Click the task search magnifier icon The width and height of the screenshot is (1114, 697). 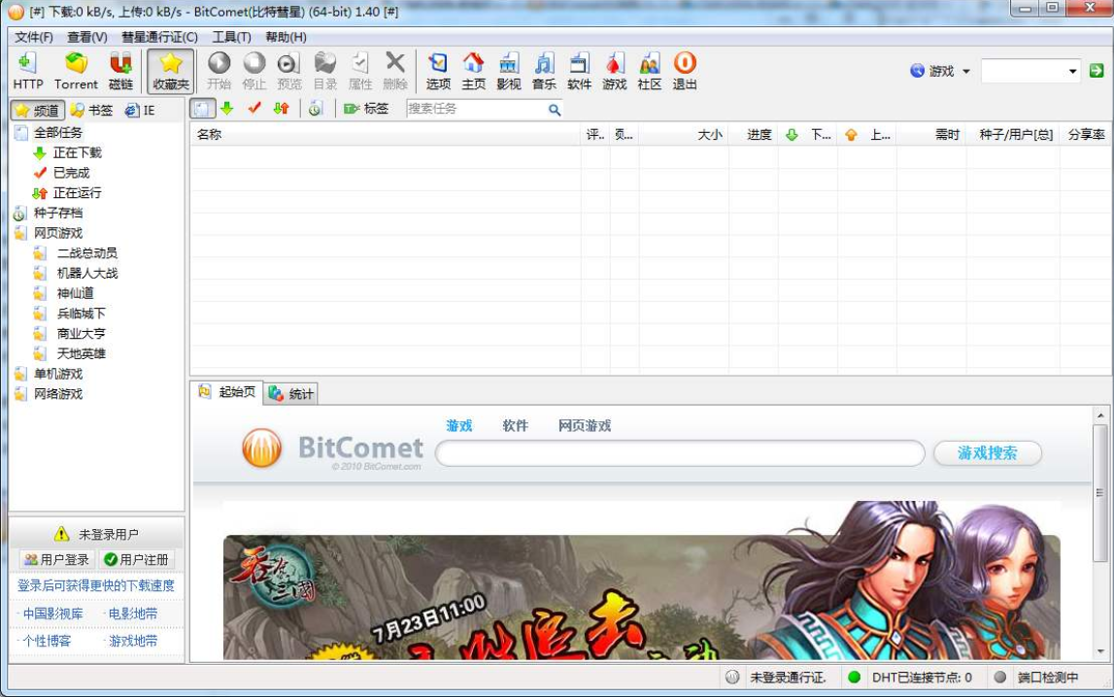click(555, 110)
